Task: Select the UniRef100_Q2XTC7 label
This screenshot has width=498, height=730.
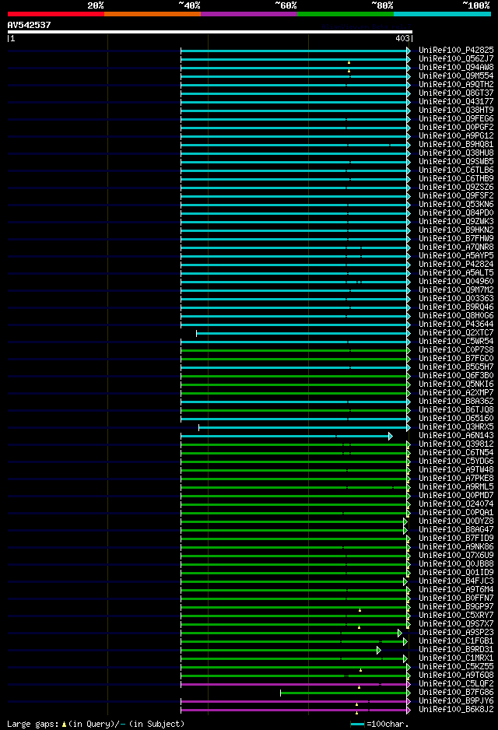Action: click(456, 333)
